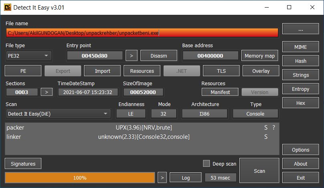Open the Overlay viewer
Viewport: 324px width, 188px height.
point(261,71)
